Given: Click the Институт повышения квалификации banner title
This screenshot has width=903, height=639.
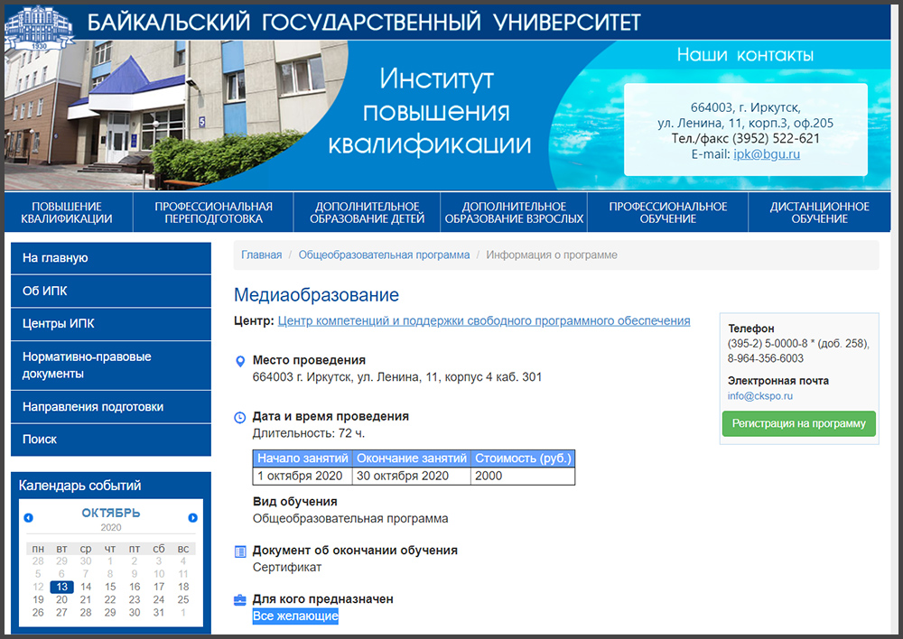Looking at the screenshot, I should click(x=432, y=112).
